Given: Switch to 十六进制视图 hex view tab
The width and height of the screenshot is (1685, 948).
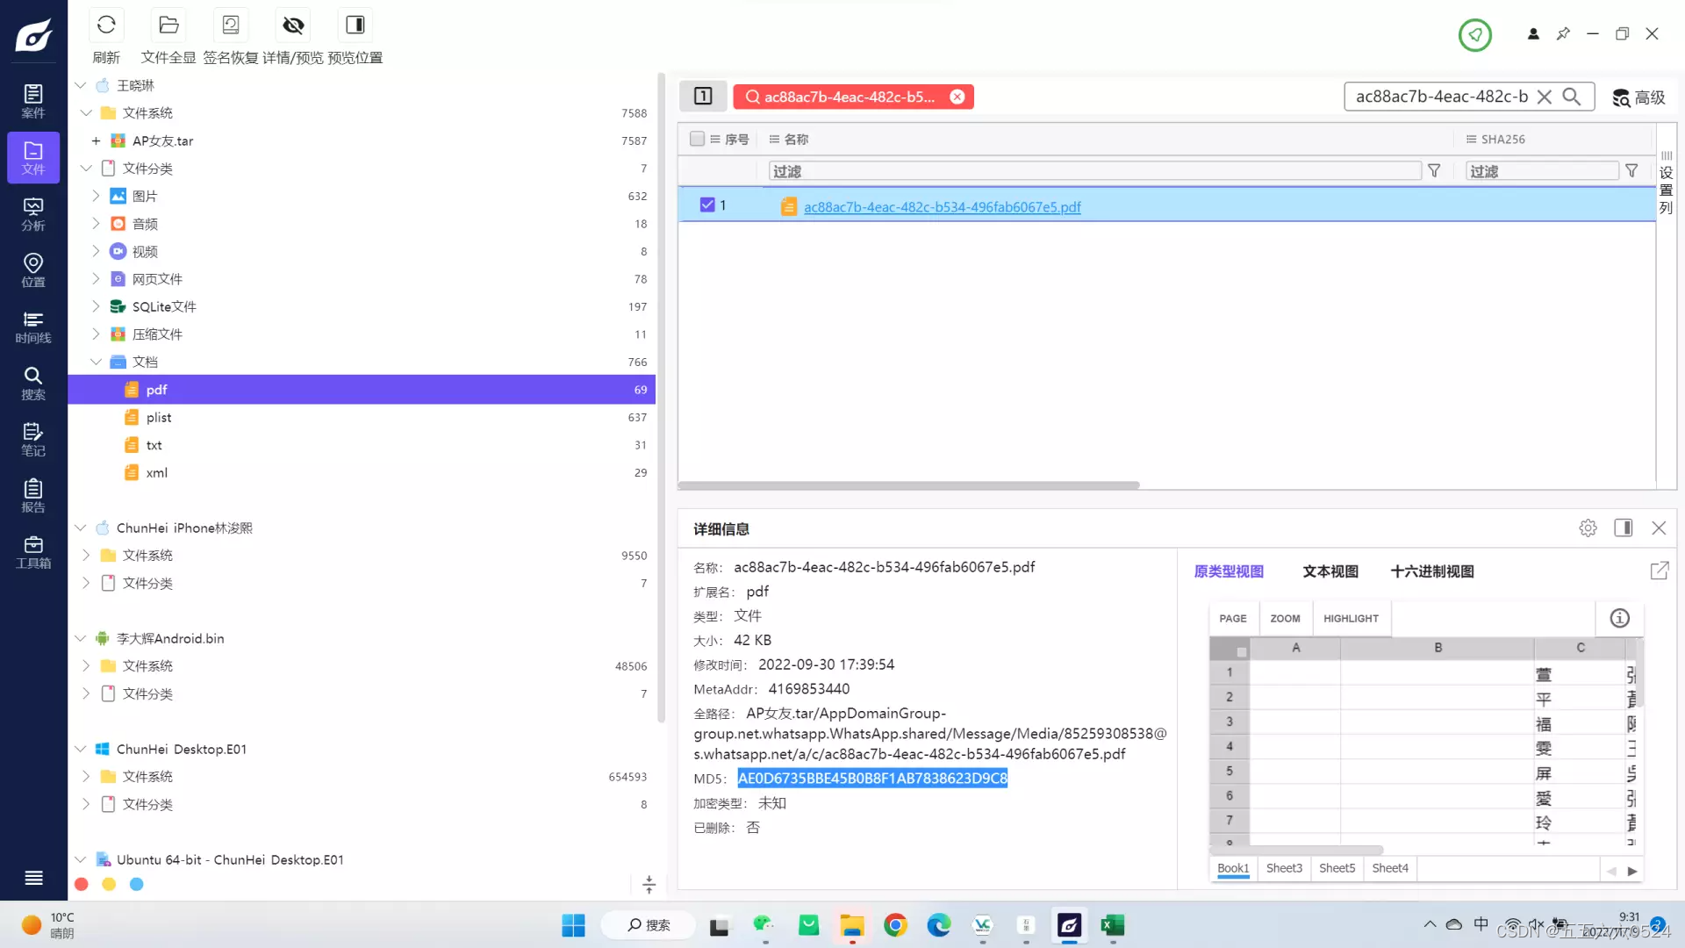Looking at the screenshot, I should (x=1431, y=571).
